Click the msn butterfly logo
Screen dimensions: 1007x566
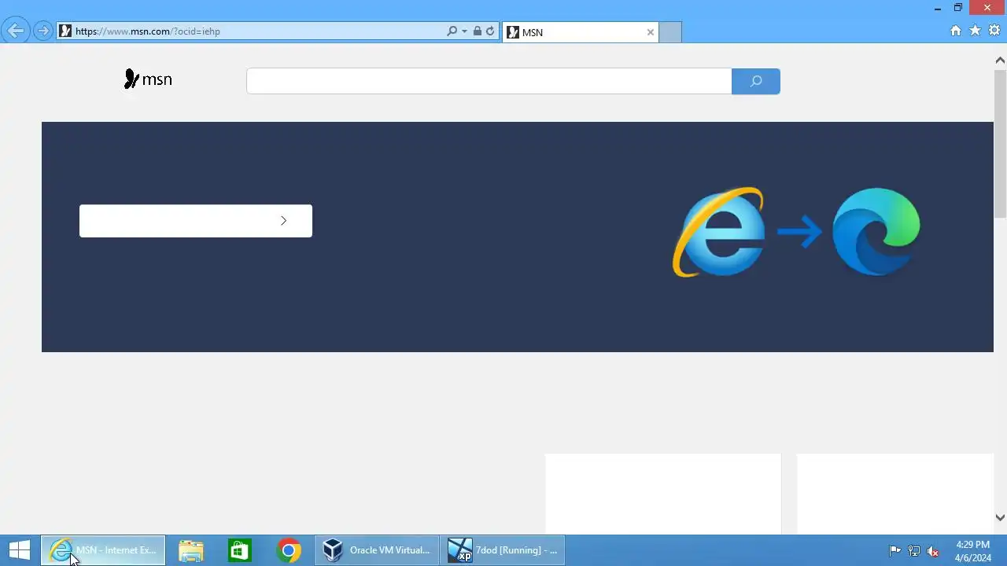click(x=148, y=79)
